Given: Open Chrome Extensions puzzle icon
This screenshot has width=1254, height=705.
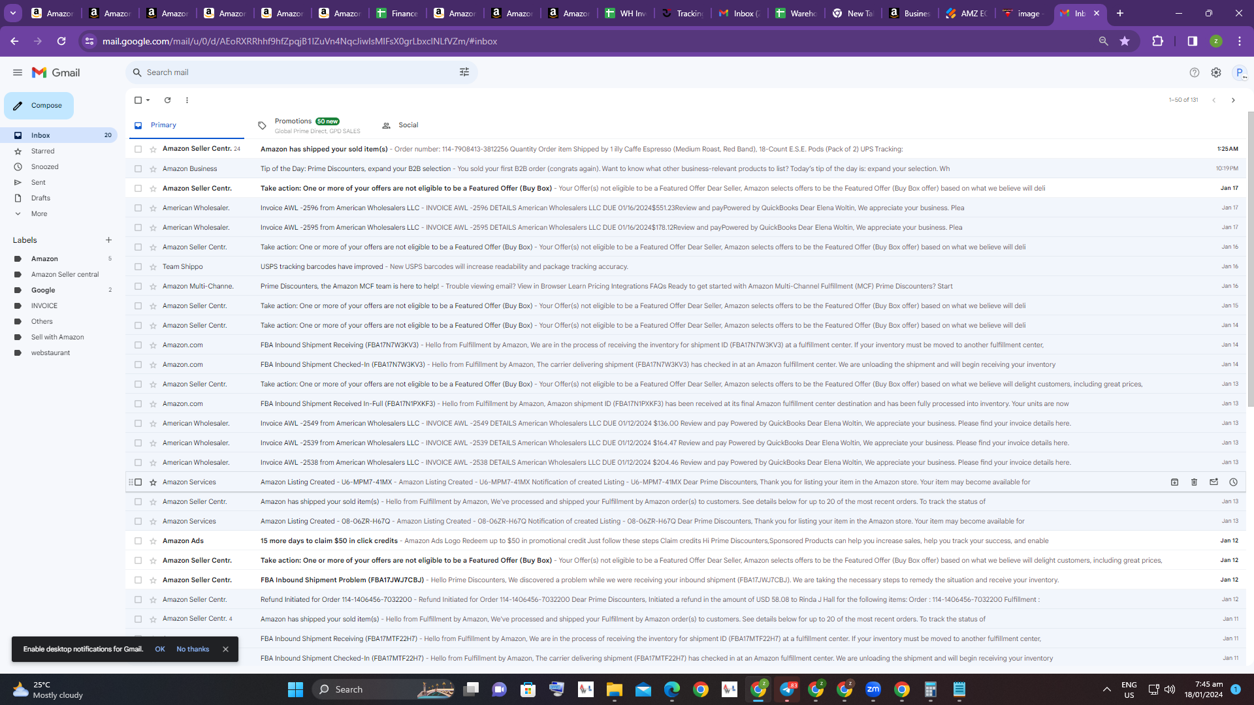Looking at the screenshot, I should tap(1157, 41).
